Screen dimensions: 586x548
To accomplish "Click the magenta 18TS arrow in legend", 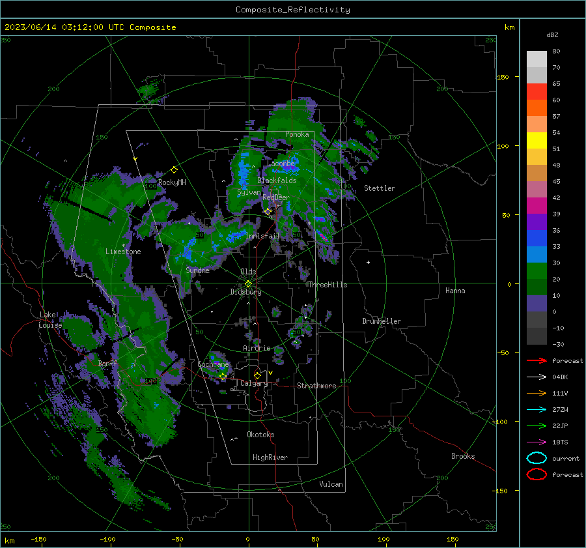I will point(537,442).
